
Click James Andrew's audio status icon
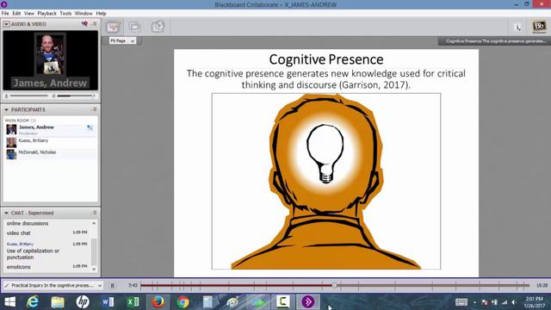coord(90,127)
